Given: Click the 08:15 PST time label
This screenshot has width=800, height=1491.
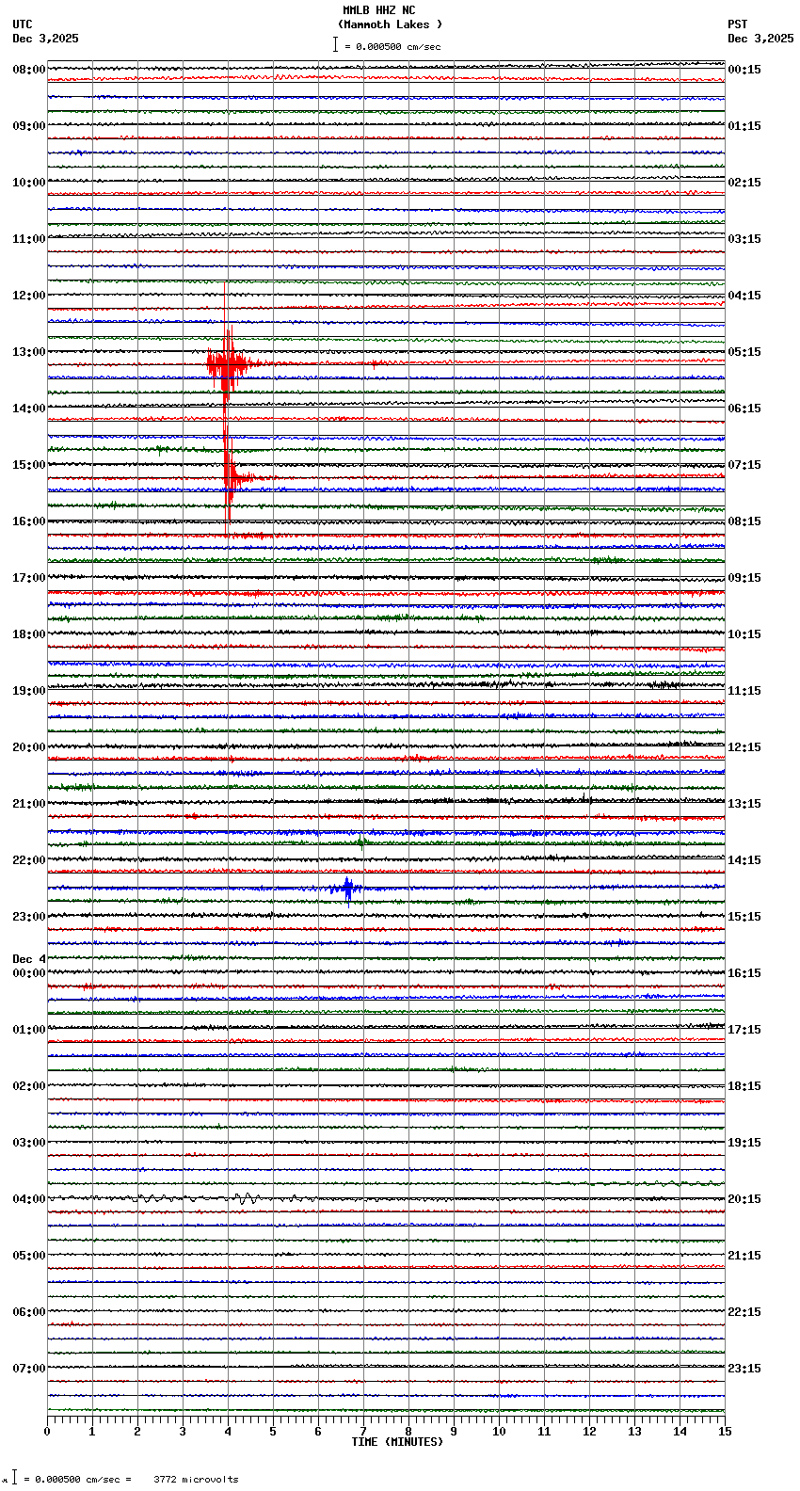Looking at the screenshot, I should (x=744, y=521).
